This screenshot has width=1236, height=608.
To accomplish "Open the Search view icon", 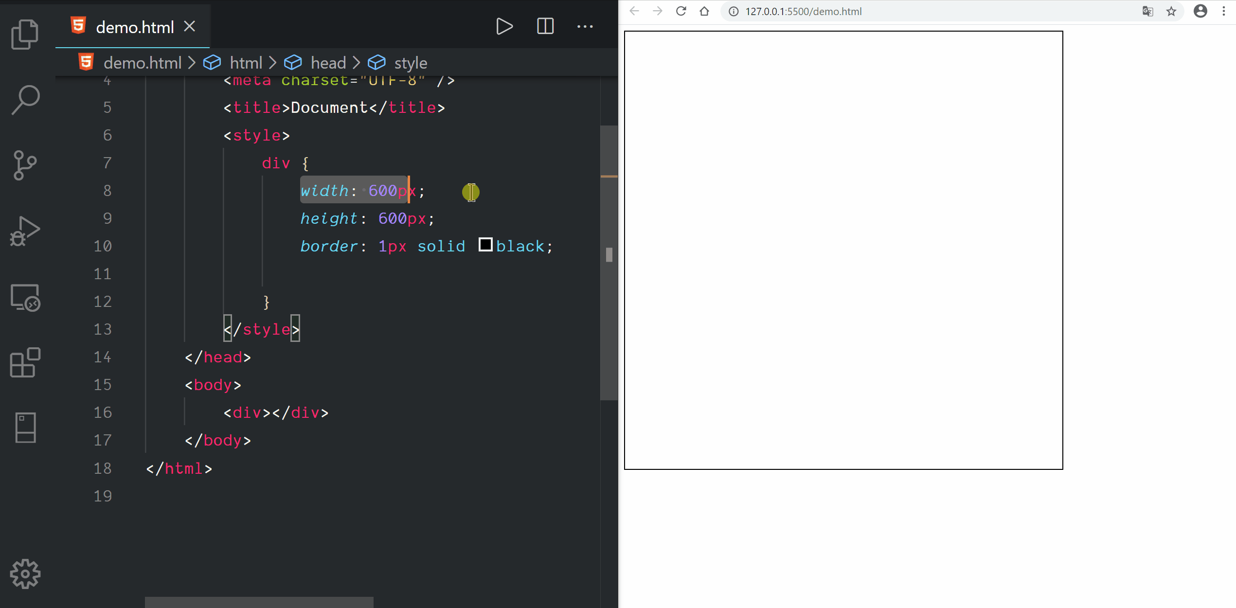I will coord(25,100).
